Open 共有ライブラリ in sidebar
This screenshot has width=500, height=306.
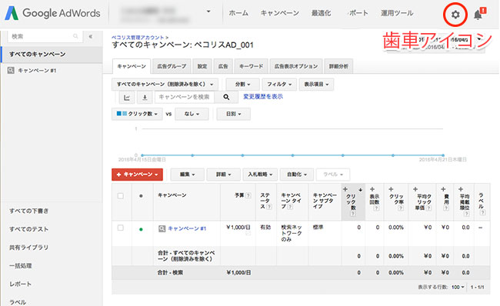click(x=28, y=248)
